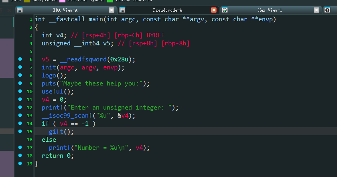337x177 pixels.
Task: Click the init function call
Action: (49, 67)
